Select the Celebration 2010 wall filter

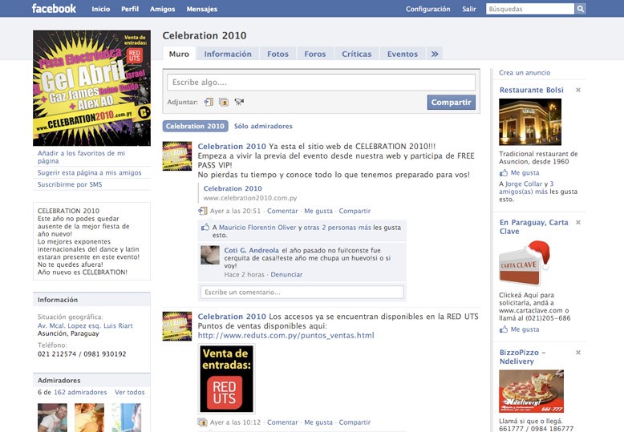point(196,126)
